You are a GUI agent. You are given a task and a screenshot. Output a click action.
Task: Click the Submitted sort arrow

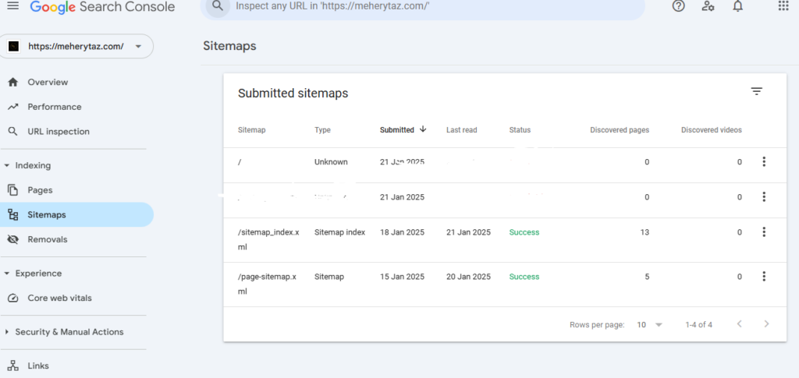tap(423, 129)
